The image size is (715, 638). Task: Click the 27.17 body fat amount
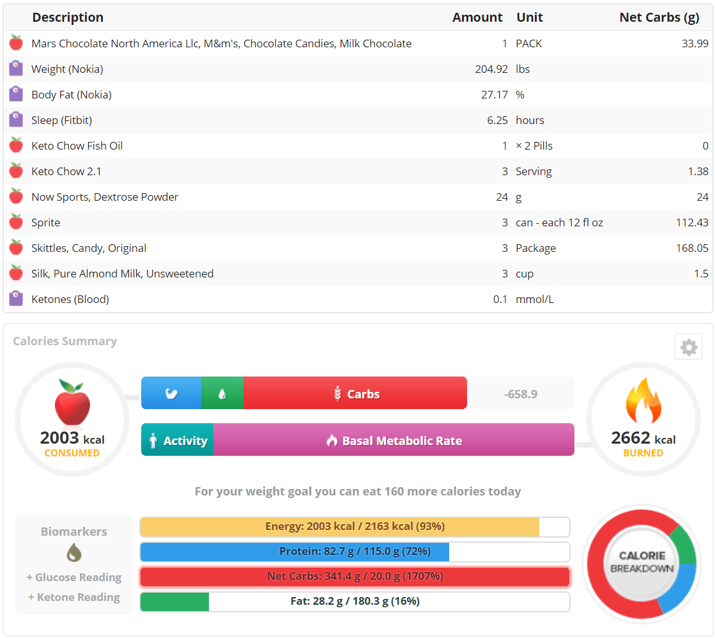[495, 95]
